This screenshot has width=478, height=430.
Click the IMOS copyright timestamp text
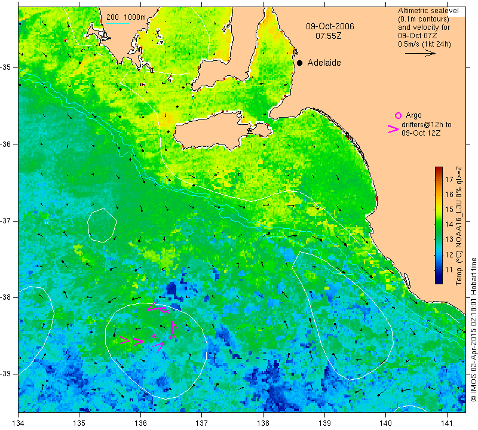(x=473, y=330)
